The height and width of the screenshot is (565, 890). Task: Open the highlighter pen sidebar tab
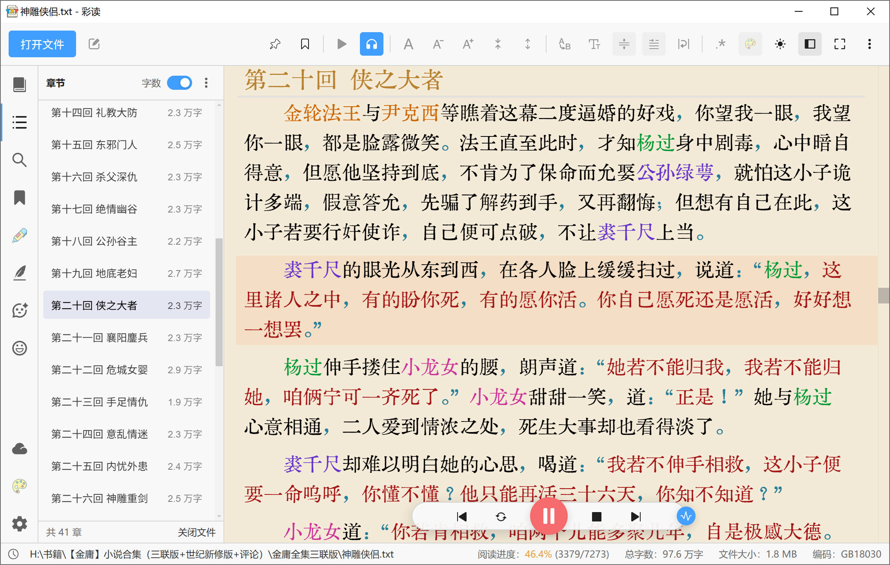[20, 235]
